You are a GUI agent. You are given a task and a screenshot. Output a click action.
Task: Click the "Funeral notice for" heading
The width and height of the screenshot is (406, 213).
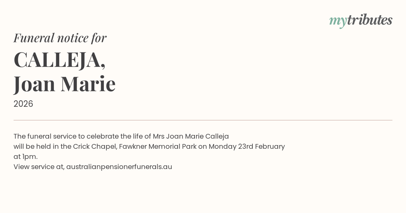coord(60,38)
